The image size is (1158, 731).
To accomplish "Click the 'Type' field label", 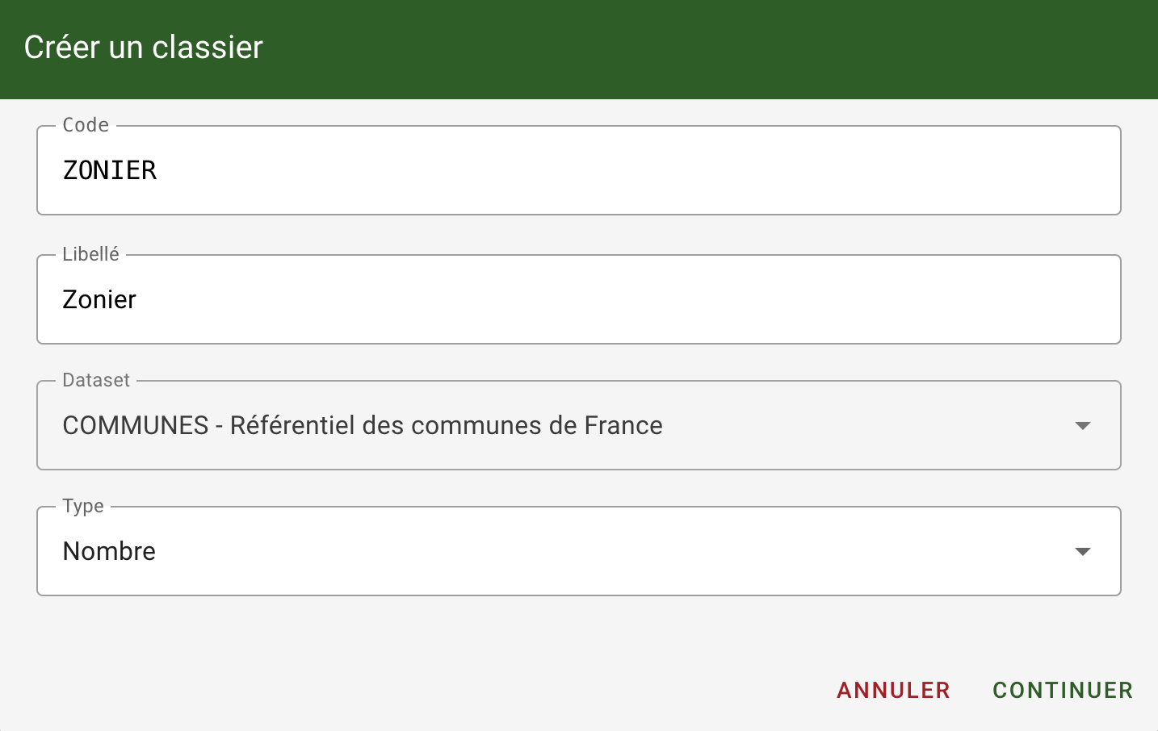I will pyautogui.click(x=83, y=506).
